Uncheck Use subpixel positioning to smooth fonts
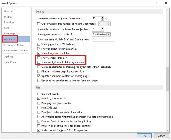The image size is (171, 140). (x=38, y=81)
